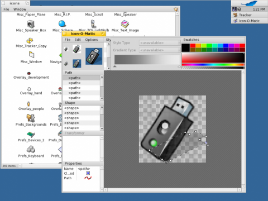Click the Name value <path> in Properties
268x201 pixels.
tap(84, 169)
